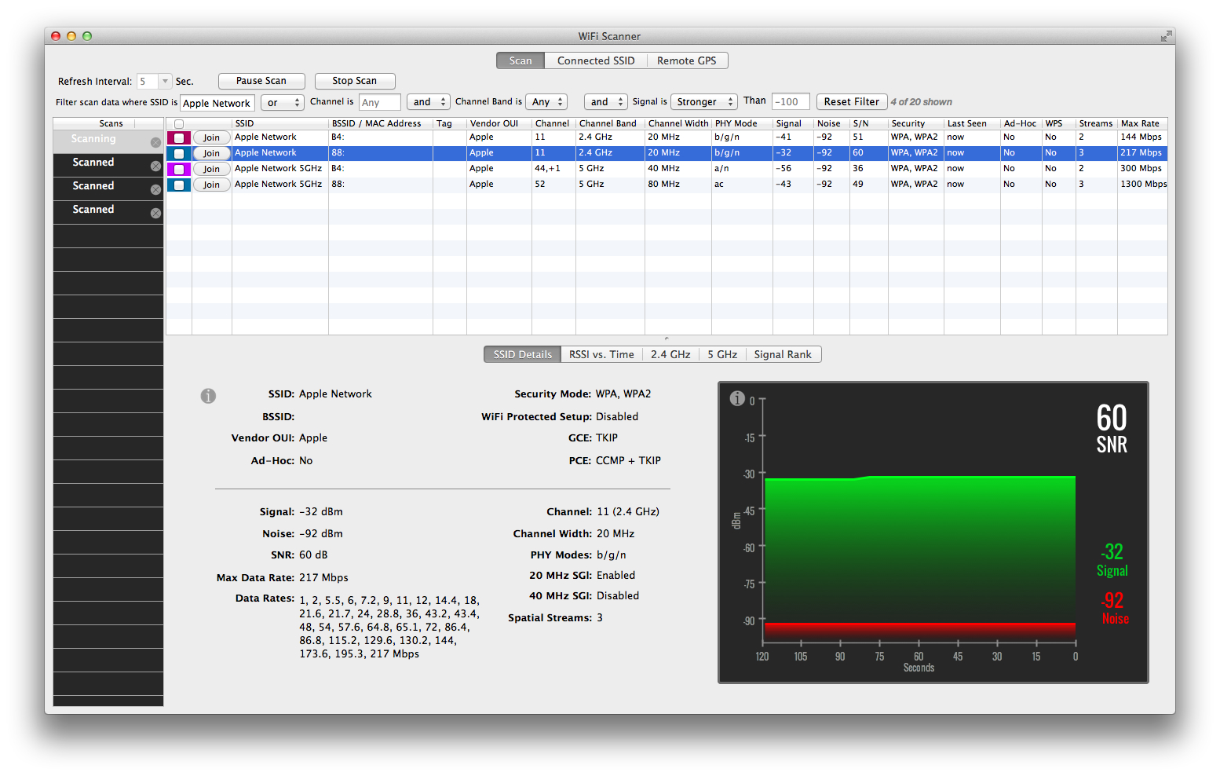Select the Scanning entry in Scans list
This screenshot has width=1220, height=776.
pyautogui.click(x=108, y=141)
